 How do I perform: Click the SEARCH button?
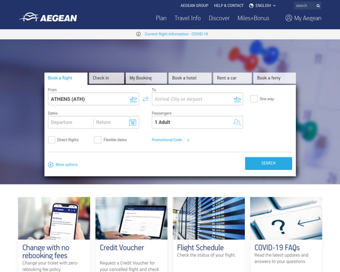[x=268, y=163]
